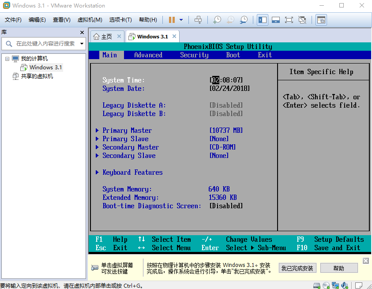Viewport: 372px width, 289px height.
Task: Open the snapshot manager icon
Action: (244, 20)
